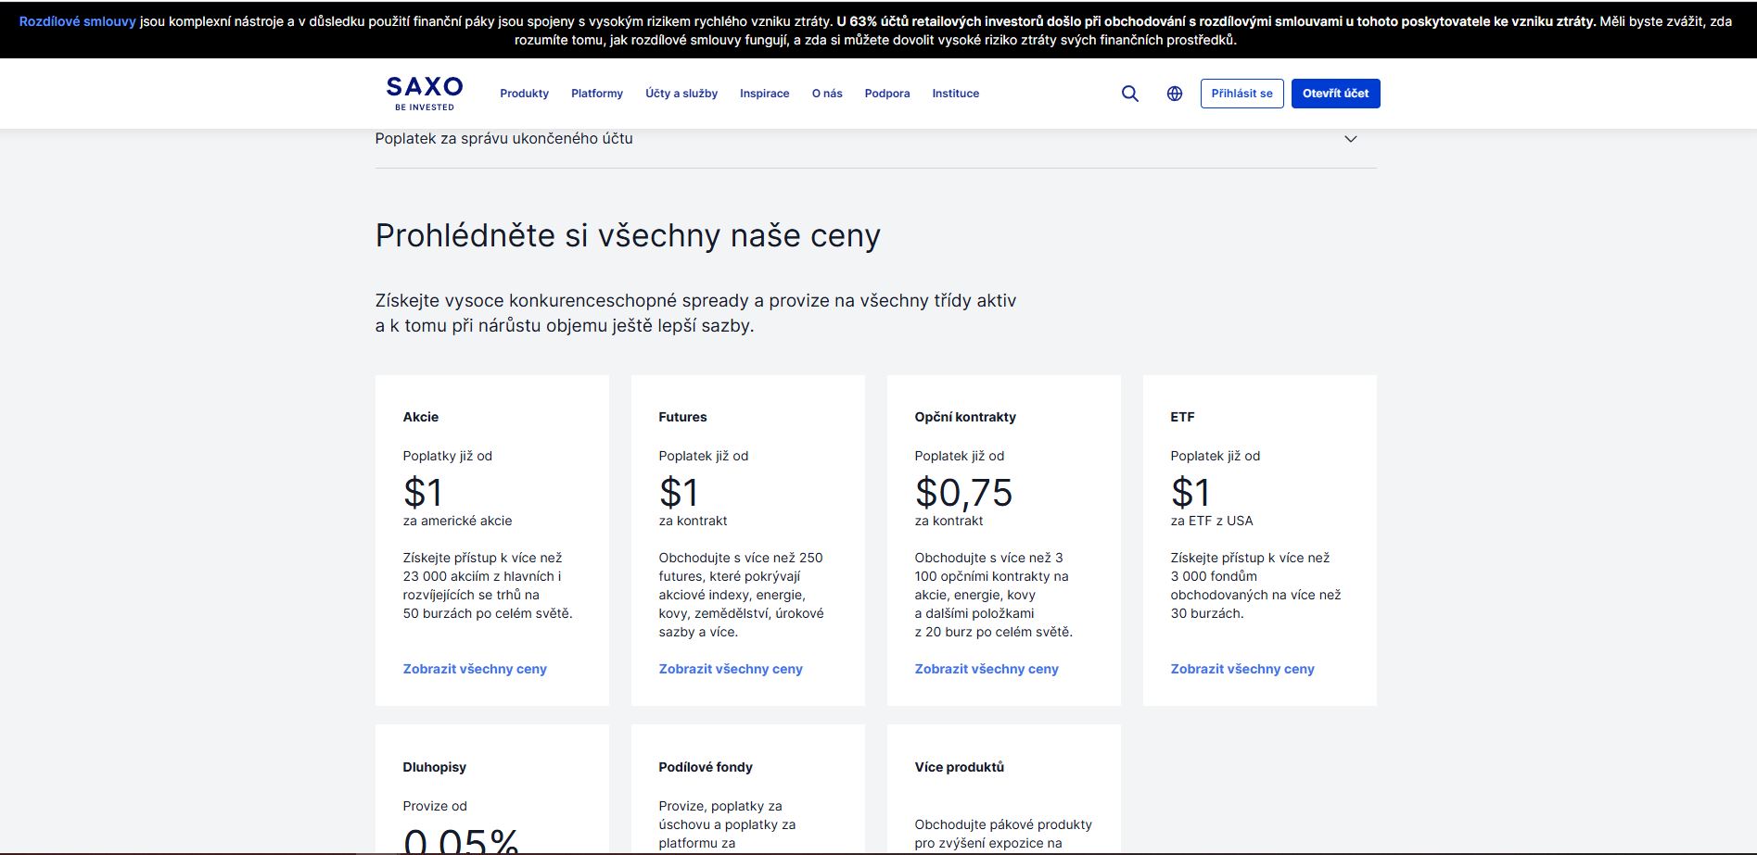Click the $0,75 price in Opční kontrakty
This screenshot has width=1757, height=855.
pyautogui.click(x=963, y=493)
